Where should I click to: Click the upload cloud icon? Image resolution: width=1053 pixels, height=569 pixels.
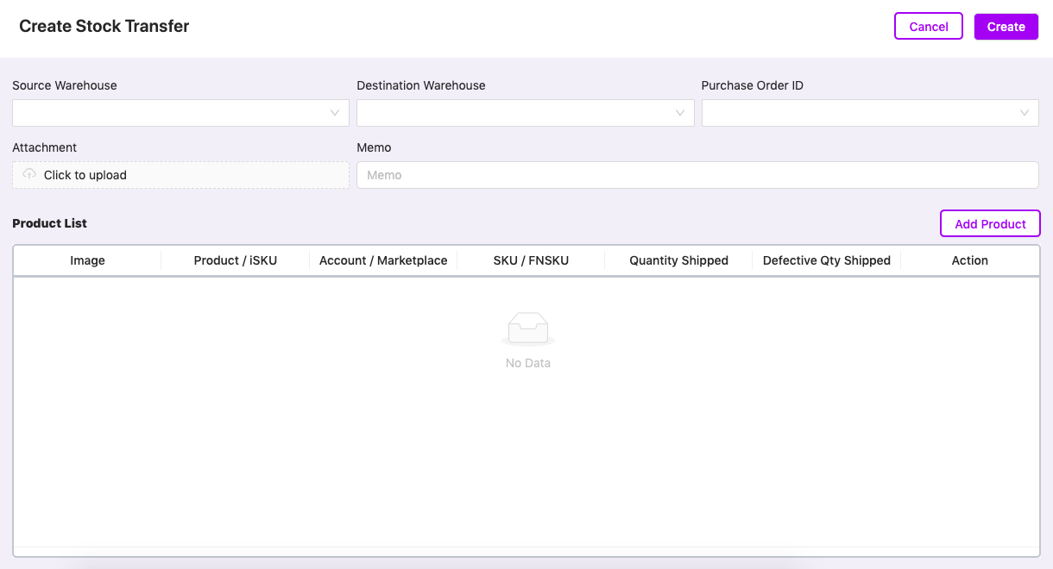(x=29, y=174)
